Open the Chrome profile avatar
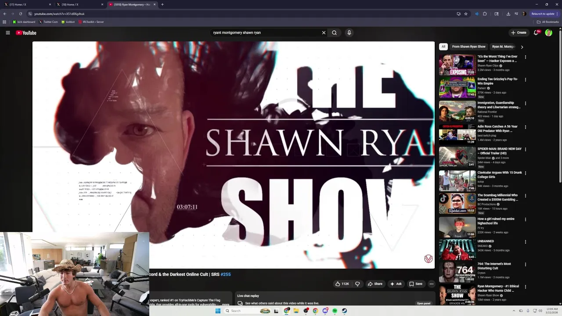Viewport: 562px width, 316px height. [524, 14]
